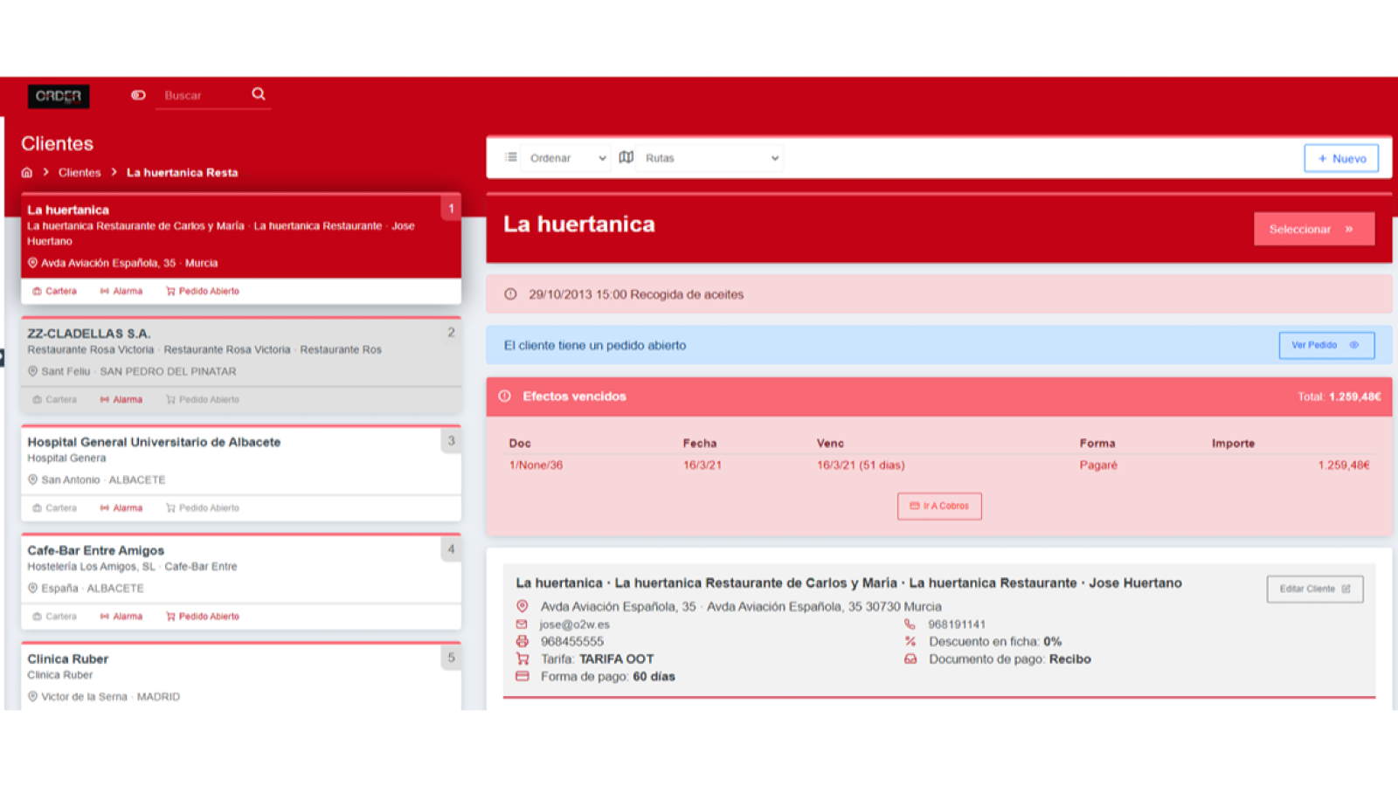The width and height of the screenshot is (1398, 786).
Task: Toggle the switch left of Buscar field
Action: (138, 95)
